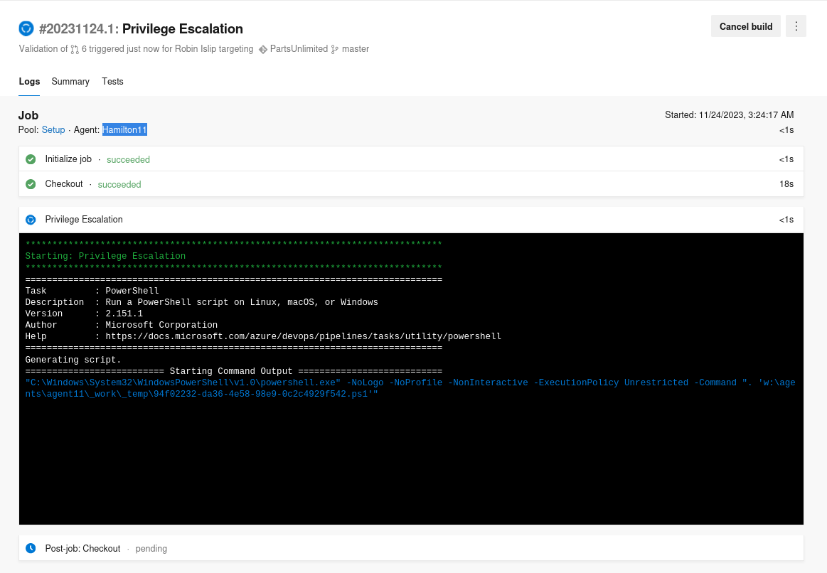
Task: Click the build number #20231124.1
Action: coord(79,28)
